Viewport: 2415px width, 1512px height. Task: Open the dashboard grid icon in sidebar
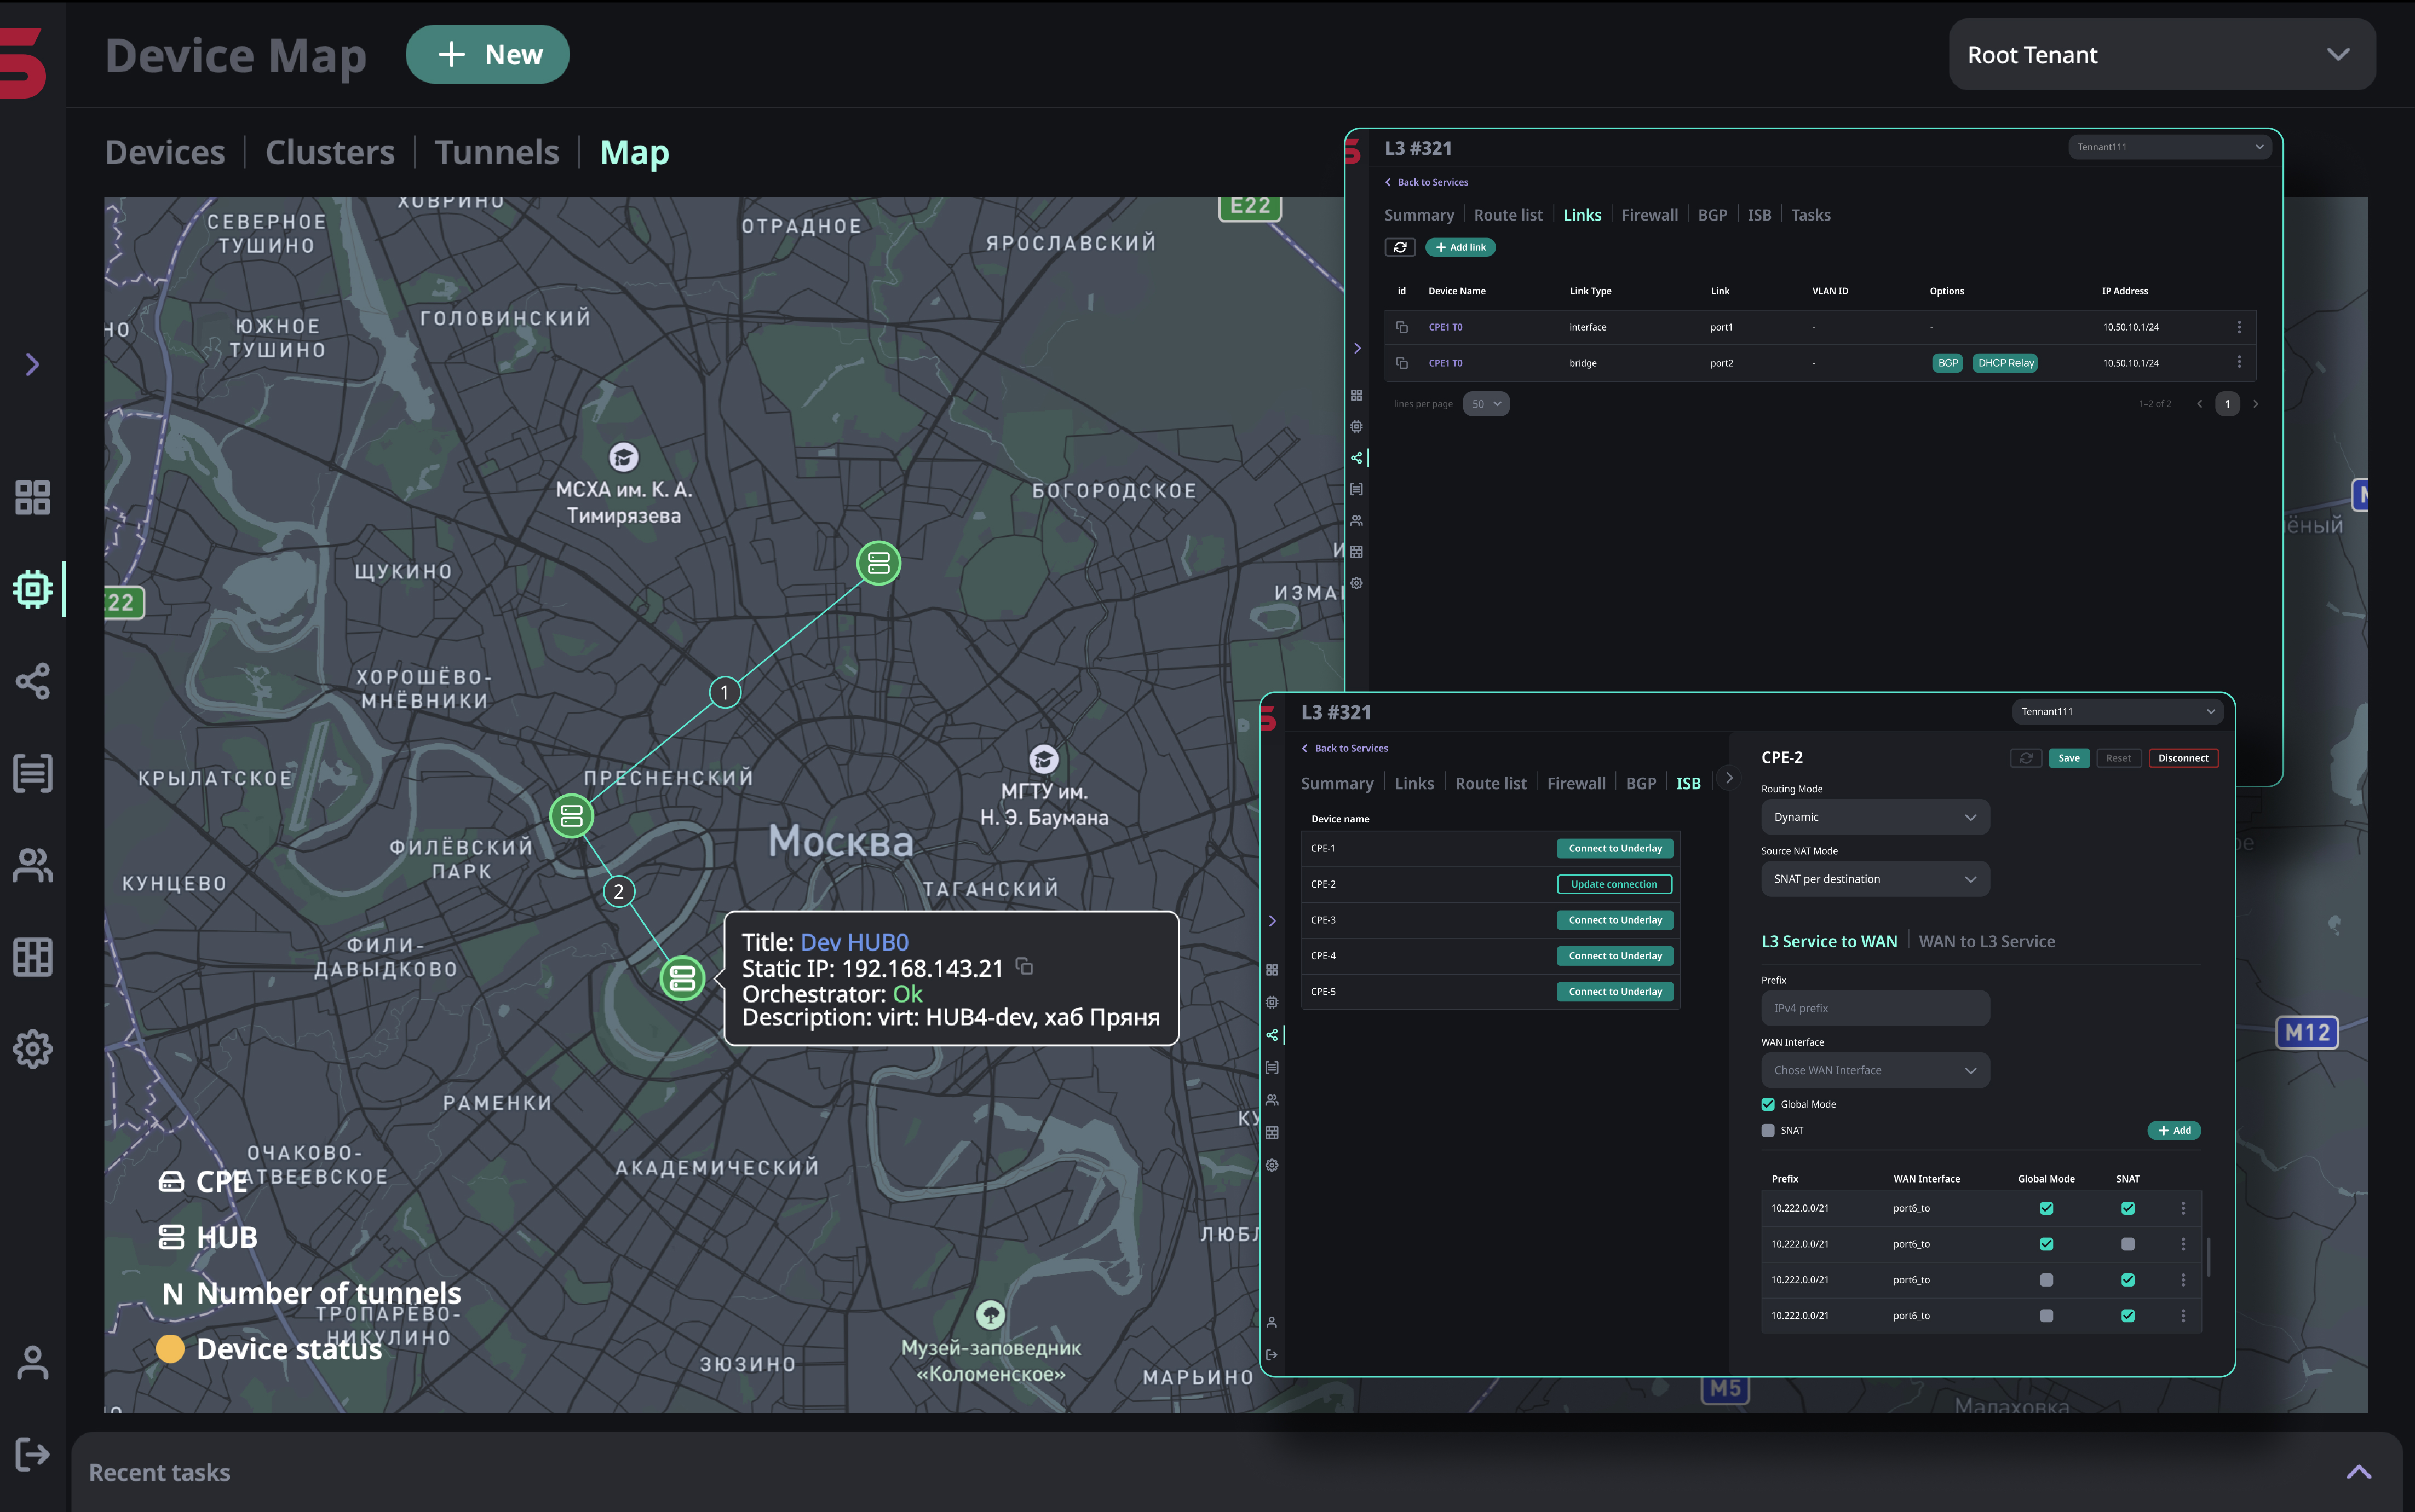(x=32, y=497)
